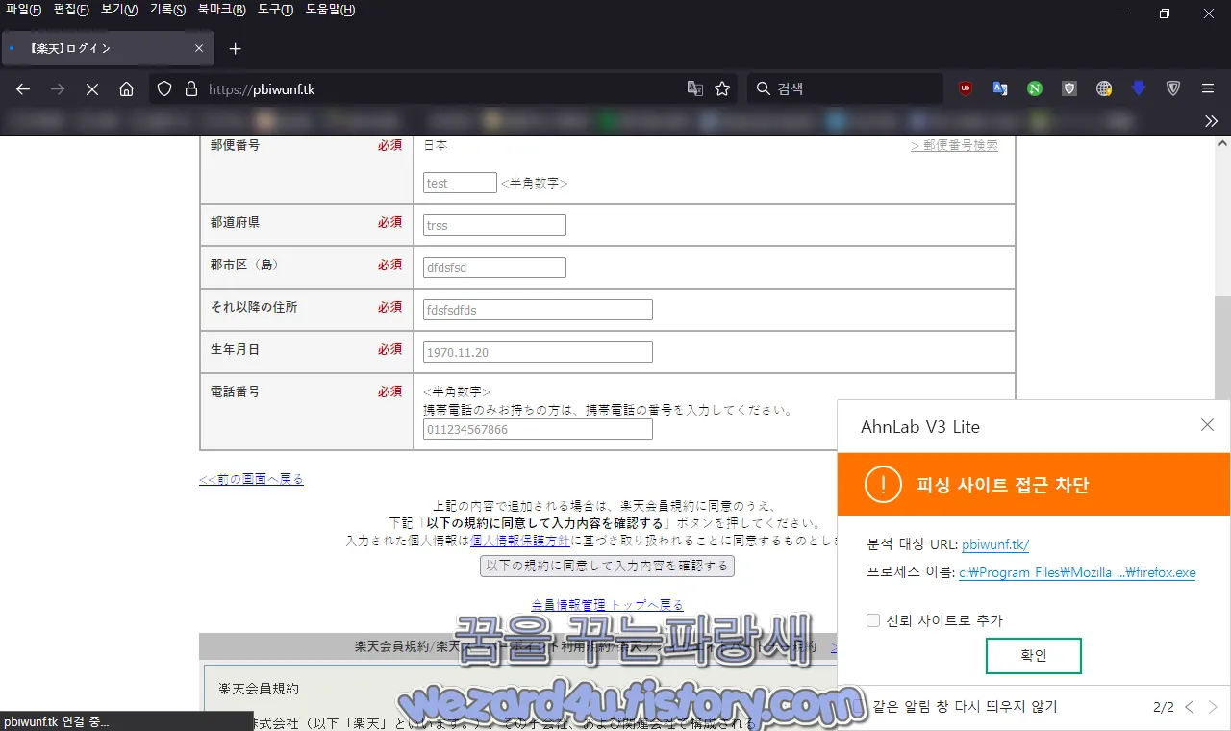The width and height of the screenshot is (1231, 731).
Task: Open the globe extension icon
Action: [1104, 88]
